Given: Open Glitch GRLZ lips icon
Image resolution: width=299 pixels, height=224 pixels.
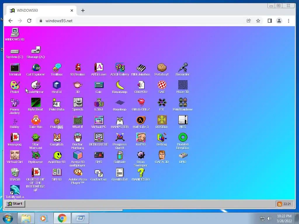Looking at the screenshot, I should click(x=141, y=105).
